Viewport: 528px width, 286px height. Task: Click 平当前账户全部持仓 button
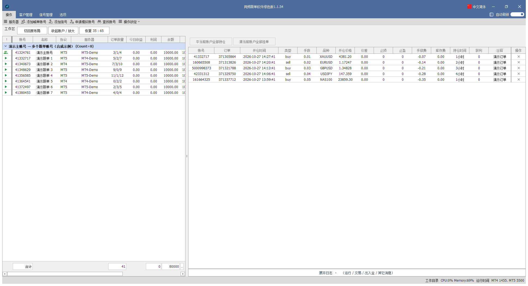click(211, 42)
